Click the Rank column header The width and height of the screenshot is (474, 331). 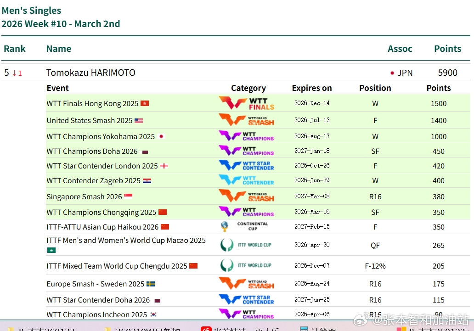pyautogui.click(x=15, y=49)
